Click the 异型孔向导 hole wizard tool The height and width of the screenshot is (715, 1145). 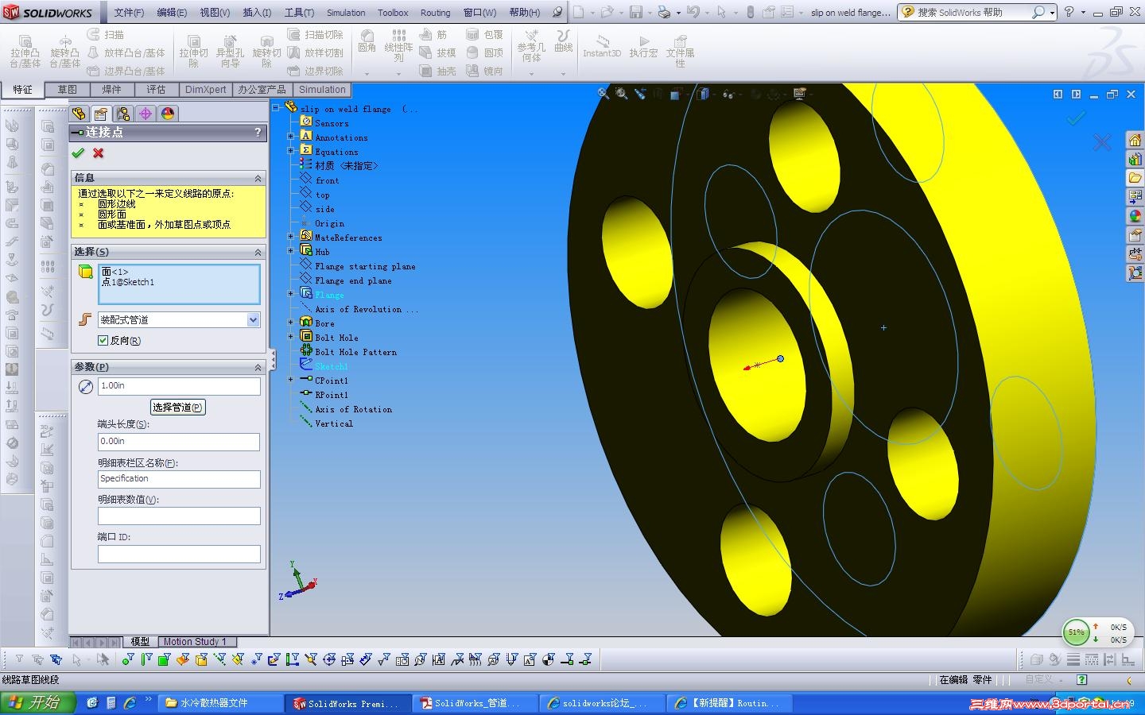tap(230, 51)
